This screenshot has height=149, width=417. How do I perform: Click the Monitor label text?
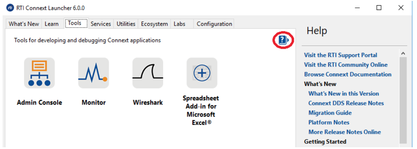(94, 103)
